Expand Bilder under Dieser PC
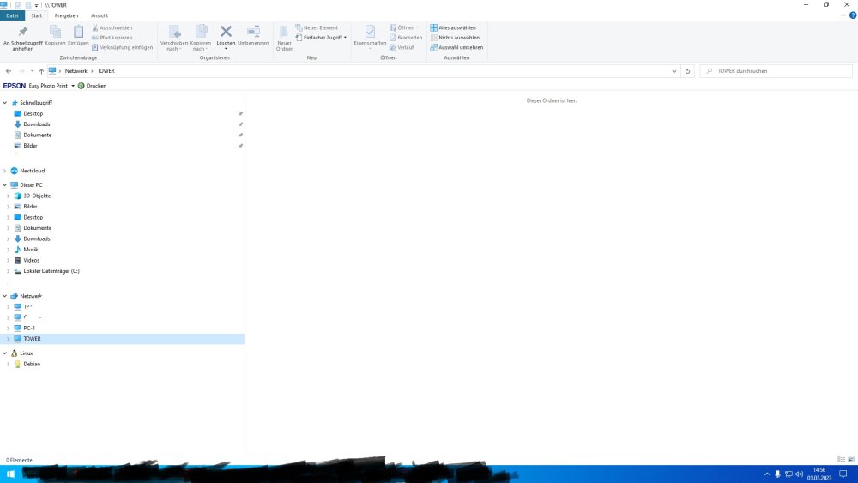Screen dimensions: 858x483 pos(9,207)
